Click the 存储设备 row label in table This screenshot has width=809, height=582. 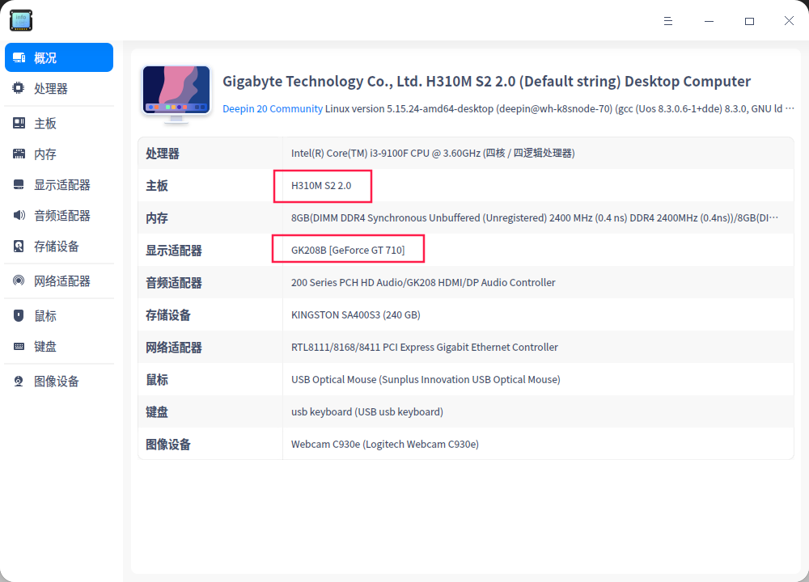pos(168,315)
